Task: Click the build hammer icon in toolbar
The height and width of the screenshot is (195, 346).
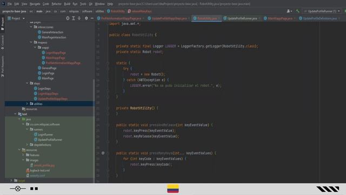Action: click(298, 11)
